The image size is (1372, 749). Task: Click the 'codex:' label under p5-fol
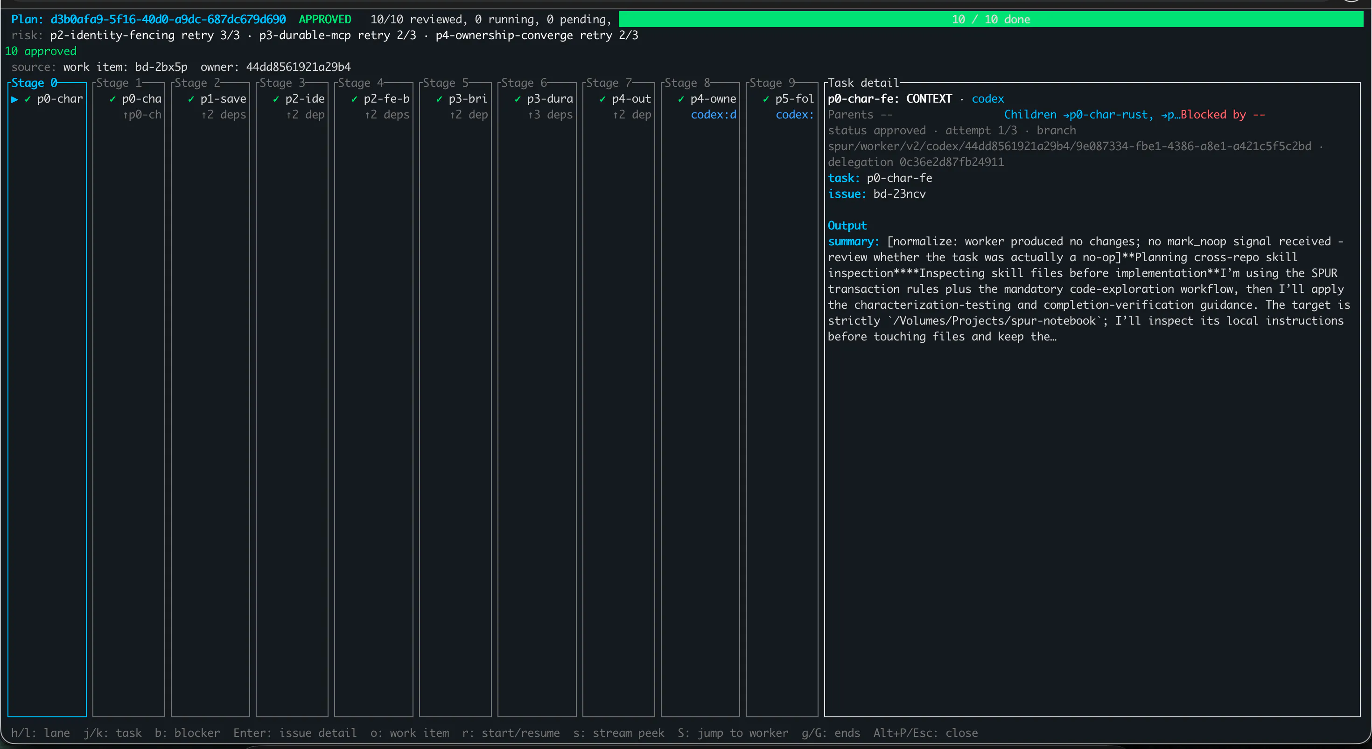click(795, 115)
